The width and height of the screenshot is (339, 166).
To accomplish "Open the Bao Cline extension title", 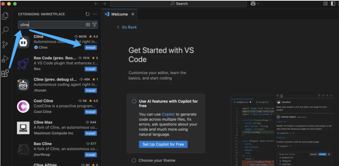I will point(42,143).
